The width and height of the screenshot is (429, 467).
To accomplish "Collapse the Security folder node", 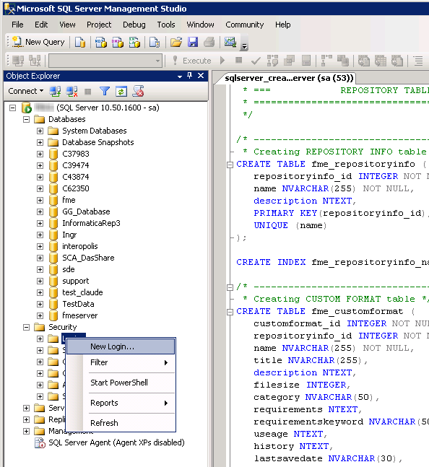I will tap(26, 327).
